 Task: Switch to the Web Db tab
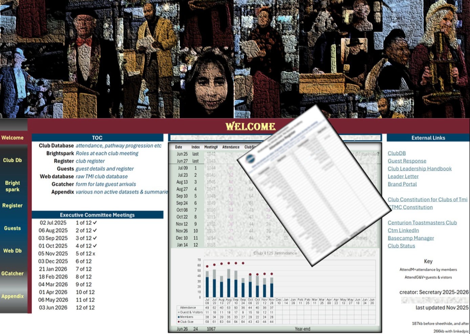(x=13, y=251)
